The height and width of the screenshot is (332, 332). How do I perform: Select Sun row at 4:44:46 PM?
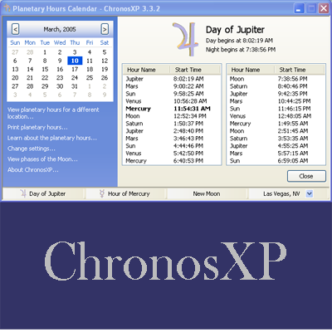pyautogui.click(x=172, y=146)
